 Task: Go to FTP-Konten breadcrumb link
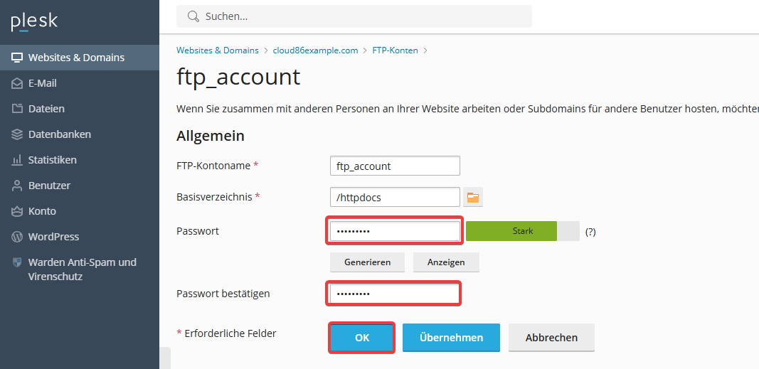tap(395, 50)
